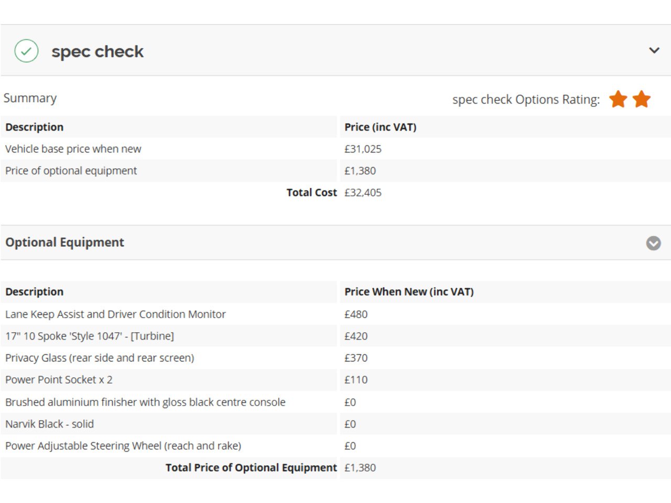Collapse the spec check section chevron
Viewport: 671px width, 503px height.
point(654,51)
